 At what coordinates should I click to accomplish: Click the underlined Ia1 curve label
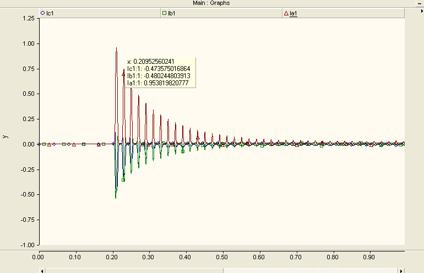pyautogui.click(x=293, y=14)
